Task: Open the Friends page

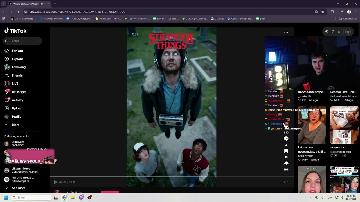Action: pyautogui.click(x=13, y=75)
